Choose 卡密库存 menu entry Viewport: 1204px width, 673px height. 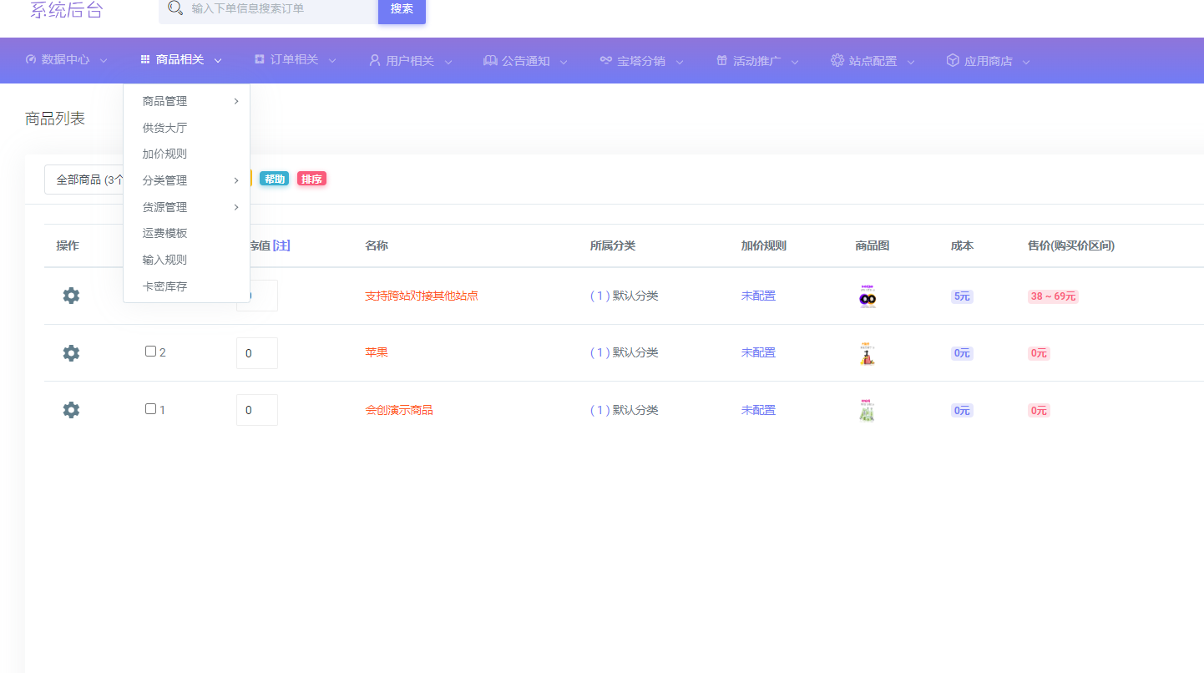point(164,286)
